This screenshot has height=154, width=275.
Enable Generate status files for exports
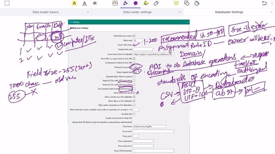[134, 77]
